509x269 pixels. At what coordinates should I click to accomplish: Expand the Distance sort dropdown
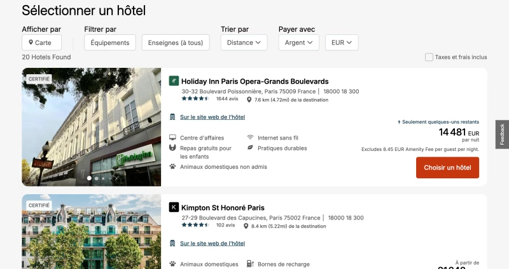coord(244,43)
